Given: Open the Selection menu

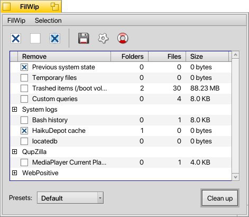Looking at the screenshot, I should pyautogui.click(x=48, y=21).
